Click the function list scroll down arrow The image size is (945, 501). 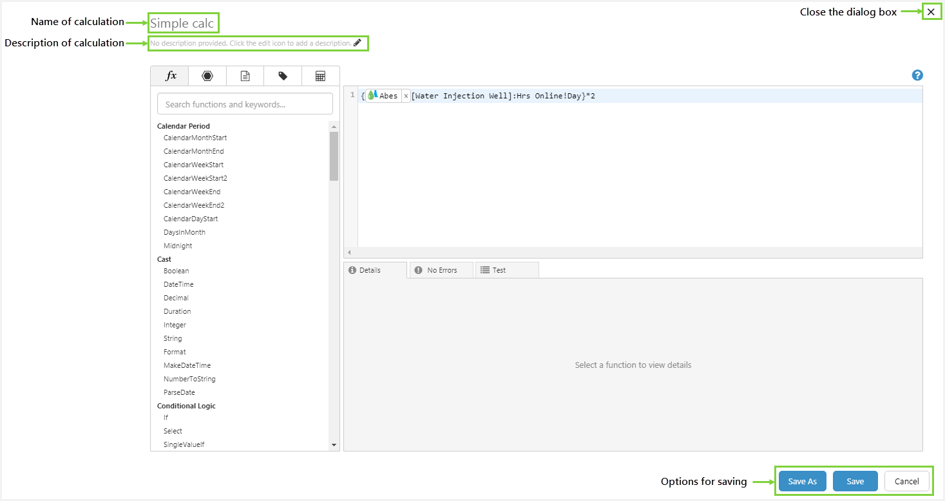(x=334, y=444)
